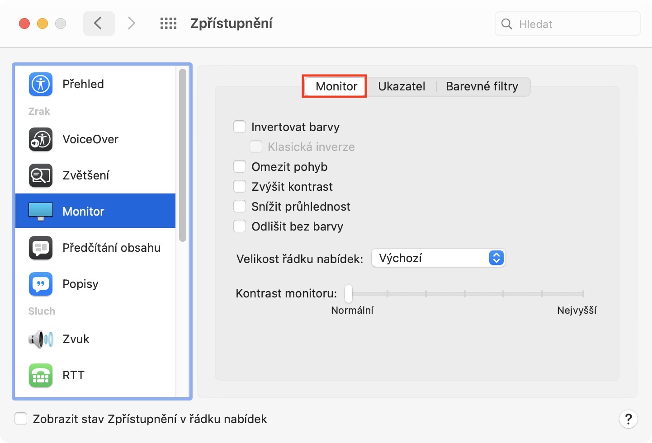Select the Popisy captions icon
652x443 pixels.
pyautogui.click(x=41, y=284)
